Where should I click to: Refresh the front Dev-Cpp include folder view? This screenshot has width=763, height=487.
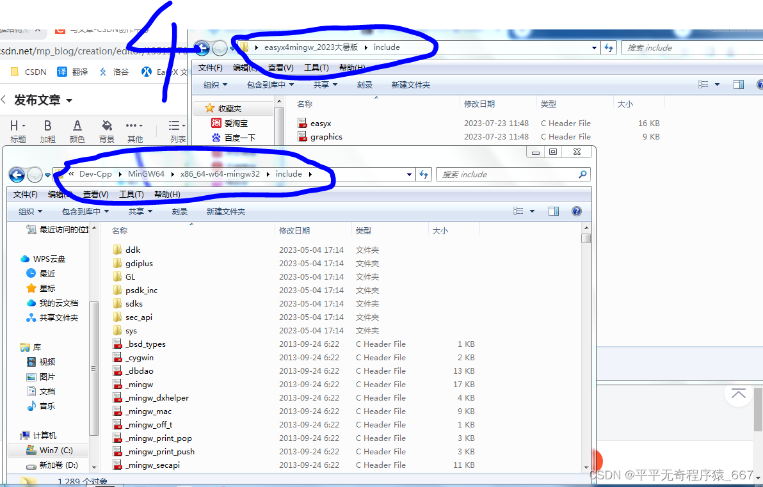(x=424, y=174)
